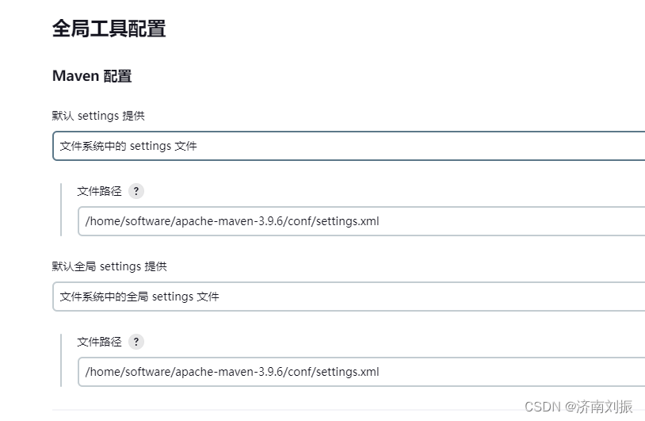Select the 文件系统中的 settings 文件 option text

point(128,146)
